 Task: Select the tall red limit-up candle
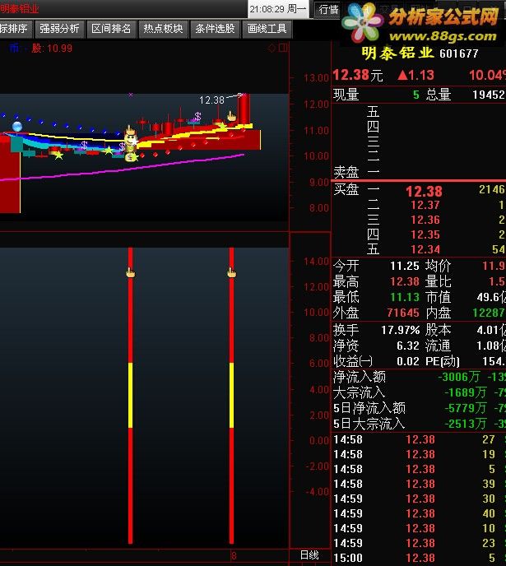[x=244, y=109]
